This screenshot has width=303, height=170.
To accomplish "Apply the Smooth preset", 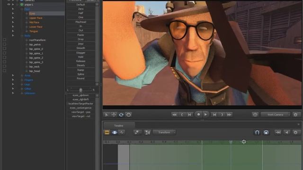I will coord(81,48).
